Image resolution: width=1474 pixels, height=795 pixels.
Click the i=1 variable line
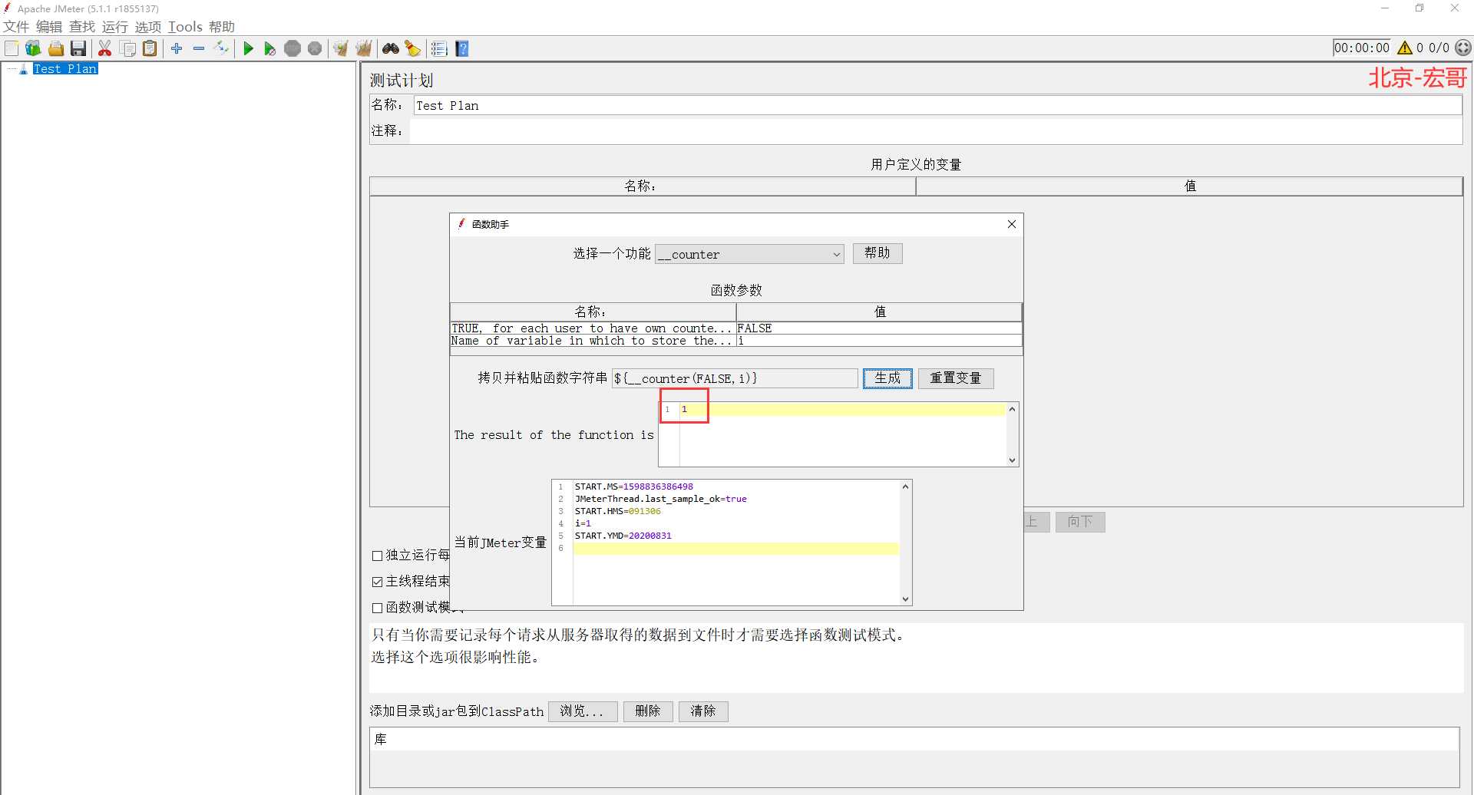[x=583, y=523]
